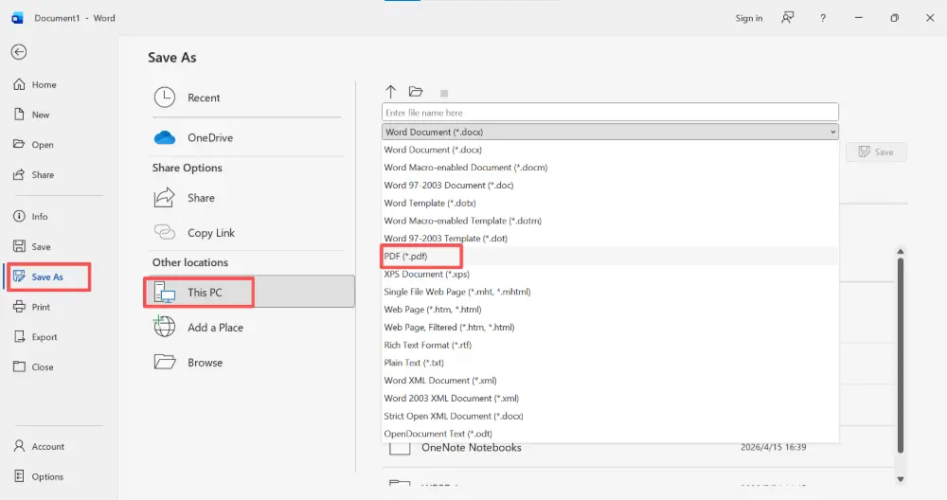Open the OneNote Notebooks folder

(x=471, y=448)
